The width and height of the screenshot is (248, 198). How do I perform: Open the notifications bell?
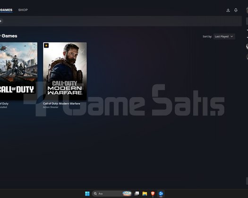click(x=236, y=10)
